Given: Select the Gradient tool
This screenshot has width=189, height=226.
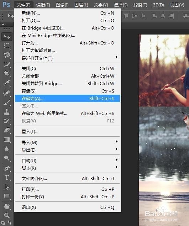Looking at the screenshot, I should pos(7,140).
